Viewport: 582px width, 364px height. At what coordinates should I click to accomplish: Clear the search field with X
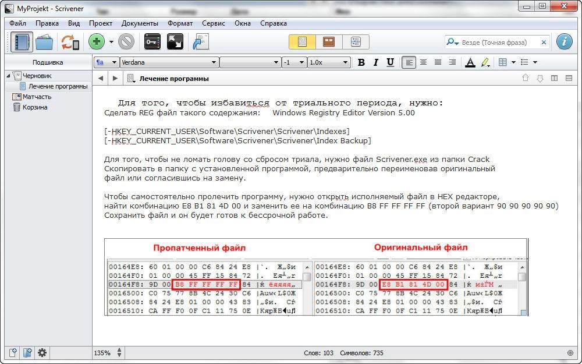click(x=544, y=43)
